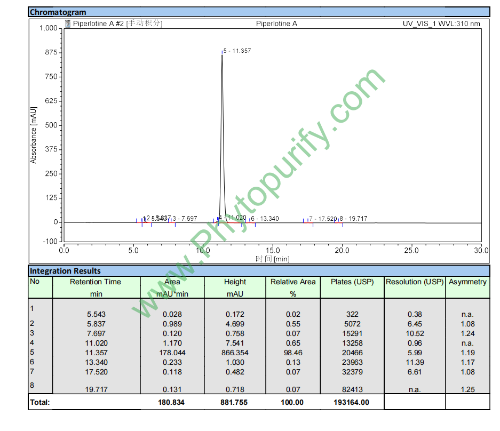Click peak label 8 - 19.717
Viewport: 500px width, 431px height.
354,219
